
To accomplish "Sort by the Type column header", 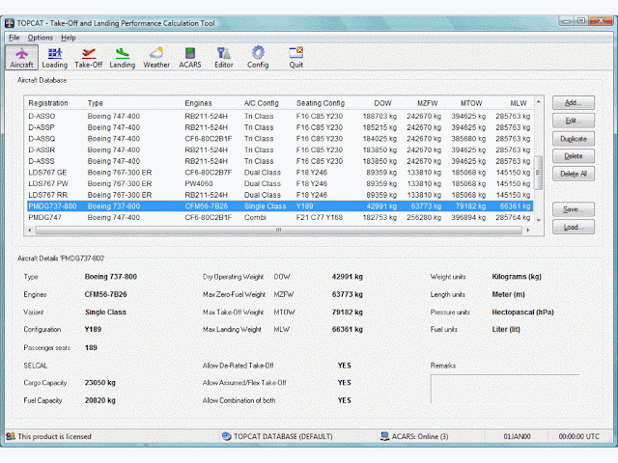I will (x=96, y=103).
